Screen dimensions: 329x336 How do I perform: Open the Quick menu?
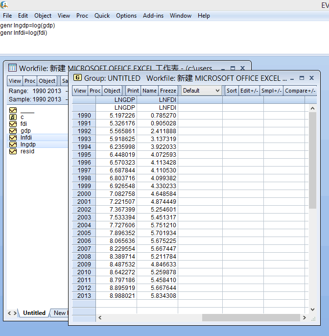click(102, 16)
